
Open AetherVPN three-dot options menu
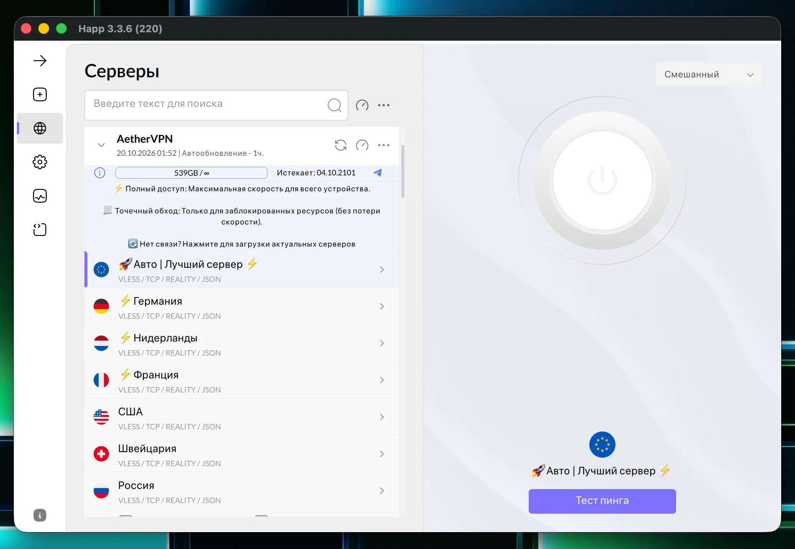tap(384, 145)
